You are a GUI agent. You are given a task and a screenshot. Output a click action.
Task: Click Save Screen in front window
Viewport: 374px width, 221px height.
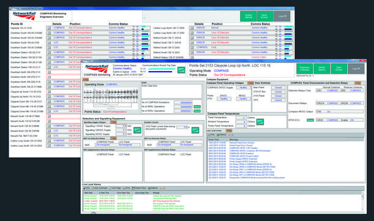[x=339, y=69]
